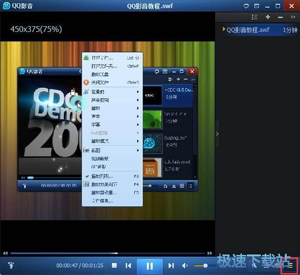This screenshot has width=300, height=275.
Task: Click the mini-mode icon in title bar
Action: 258,6
